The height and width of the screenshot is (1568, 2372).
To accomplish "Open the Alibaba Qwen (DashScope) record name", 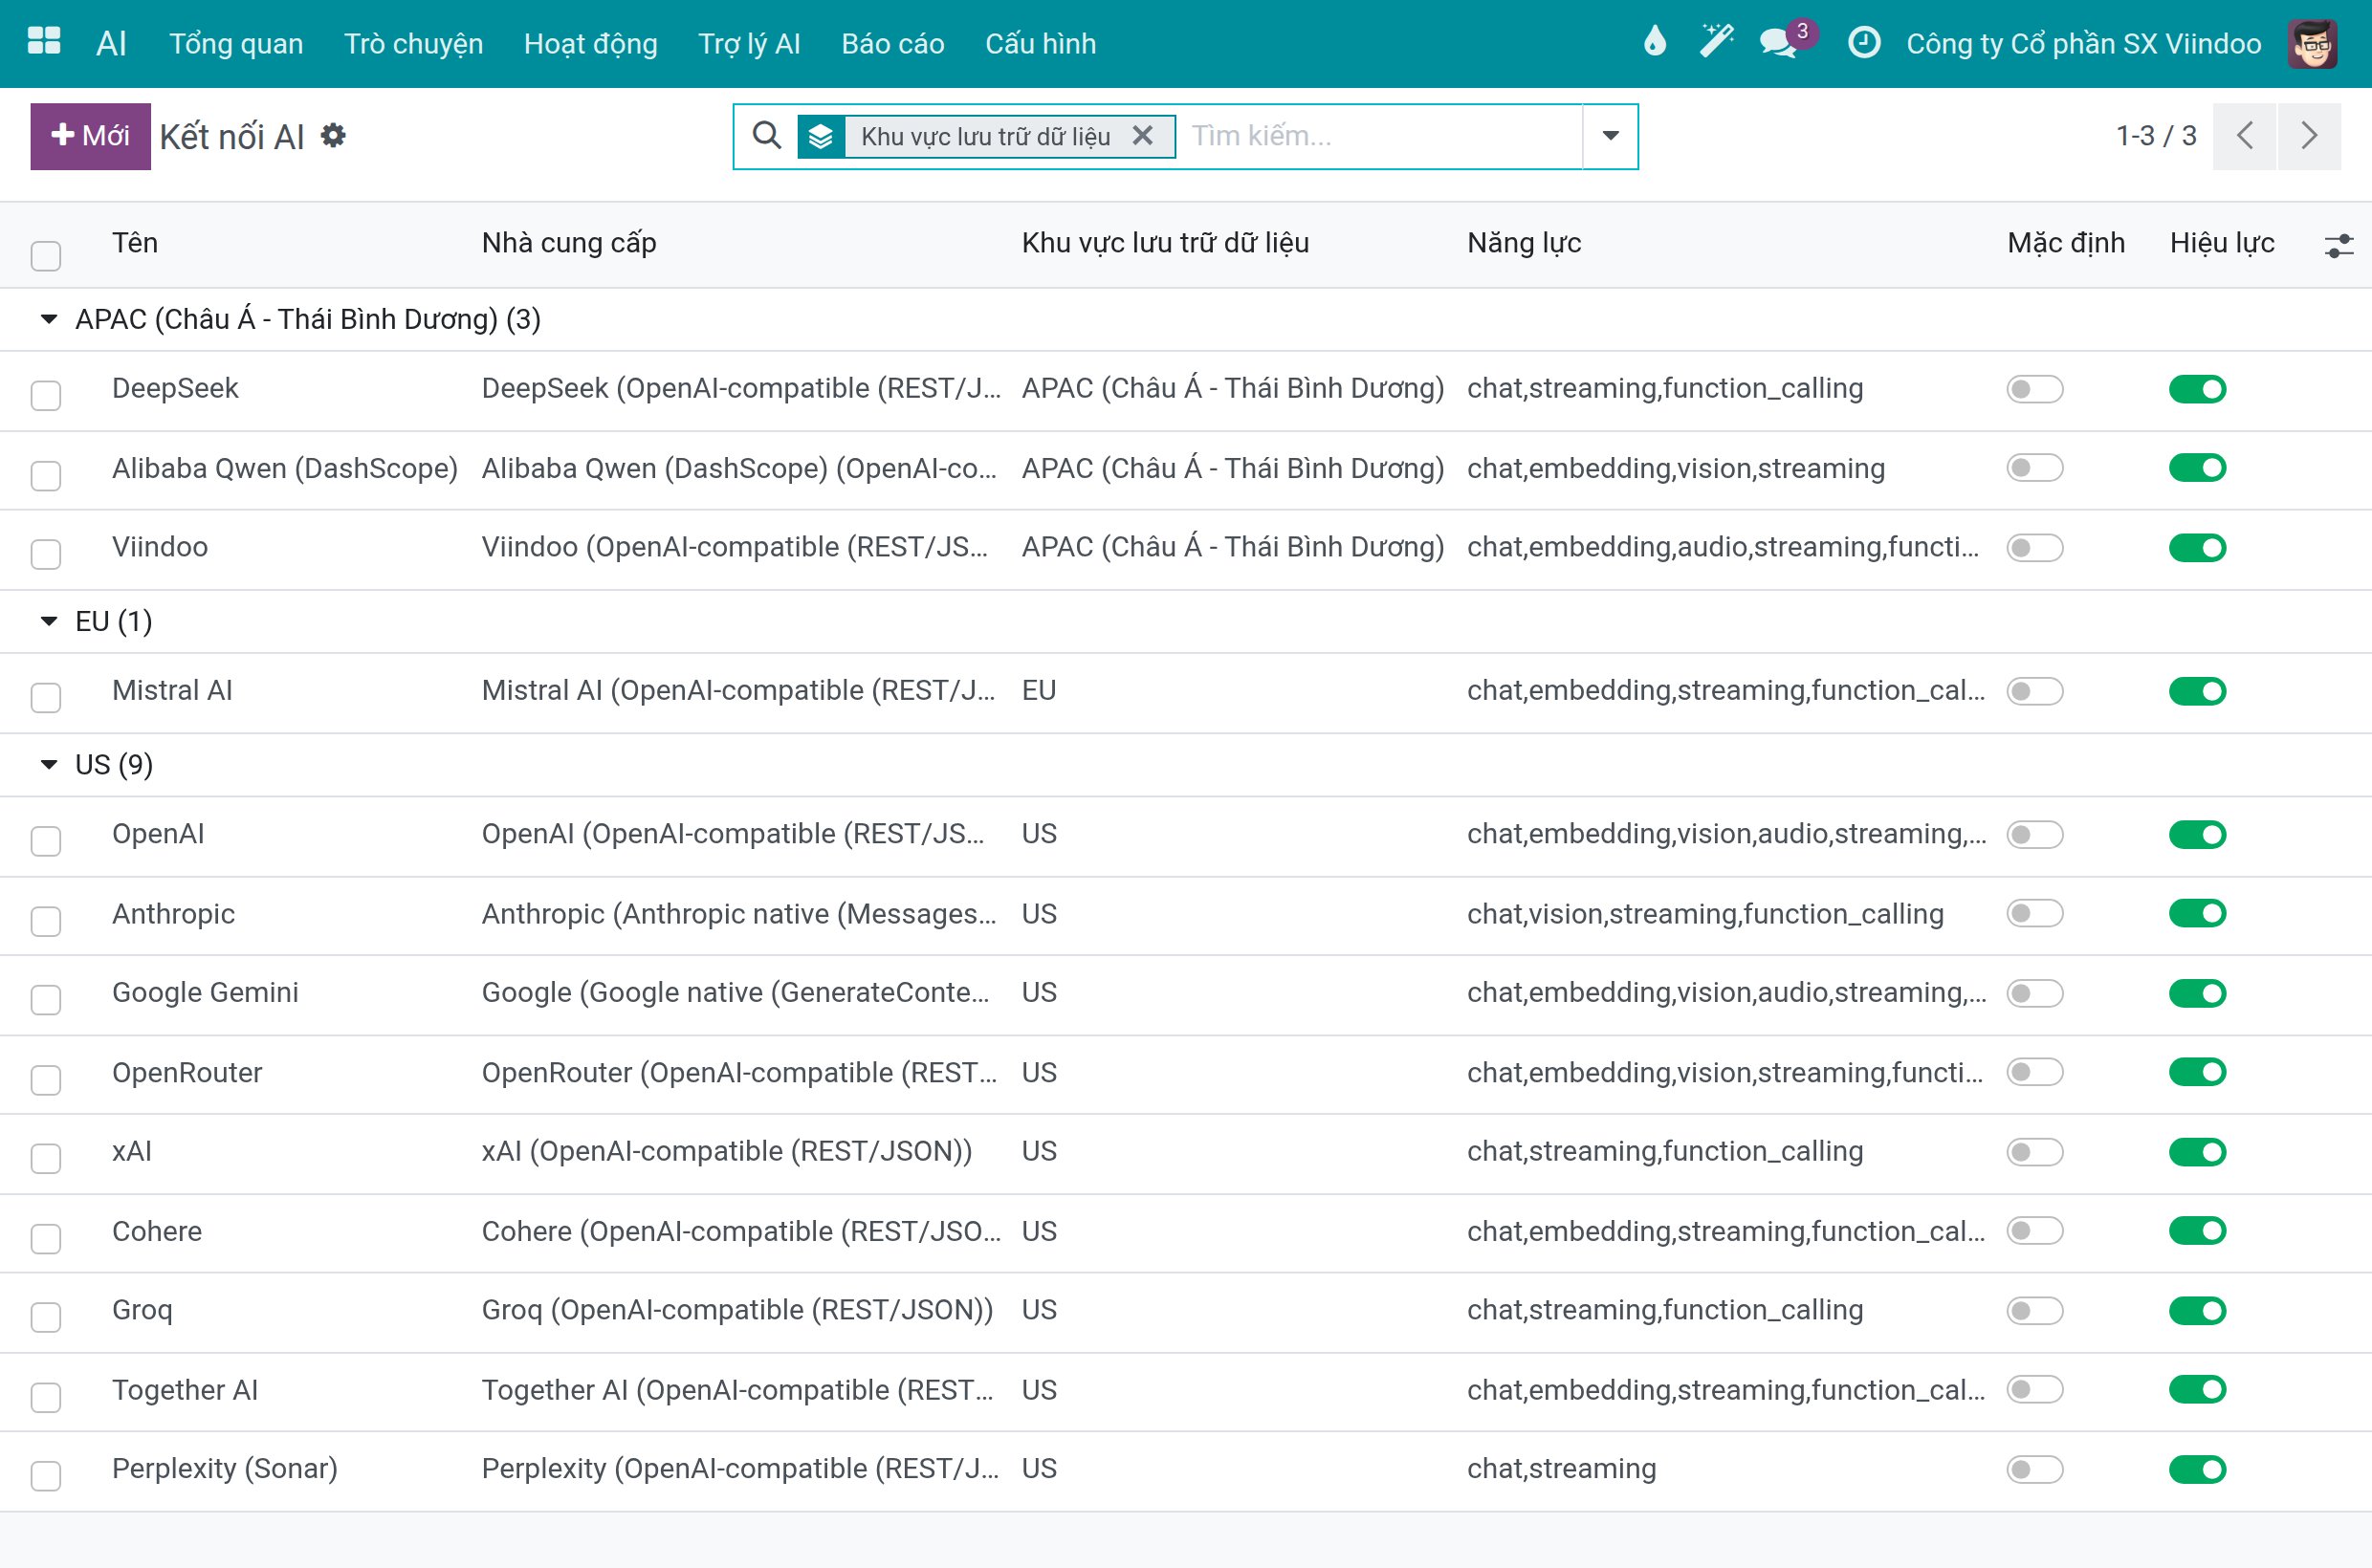I will click(x=285, y=468).
